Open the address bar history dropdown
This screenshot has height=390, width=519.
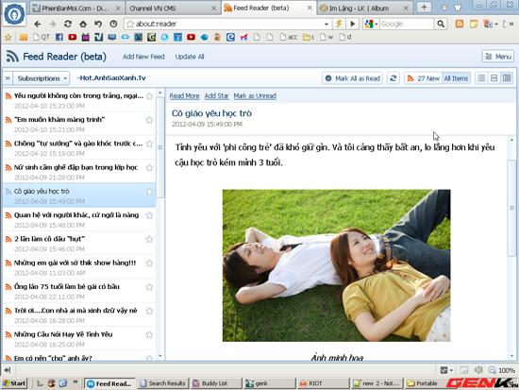point(326,24)
